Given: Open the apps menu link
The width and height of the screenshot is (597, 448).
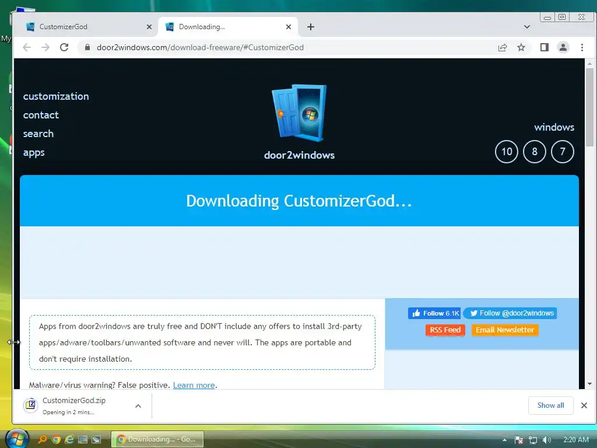Looking at the screenshot, I should 33,152.
